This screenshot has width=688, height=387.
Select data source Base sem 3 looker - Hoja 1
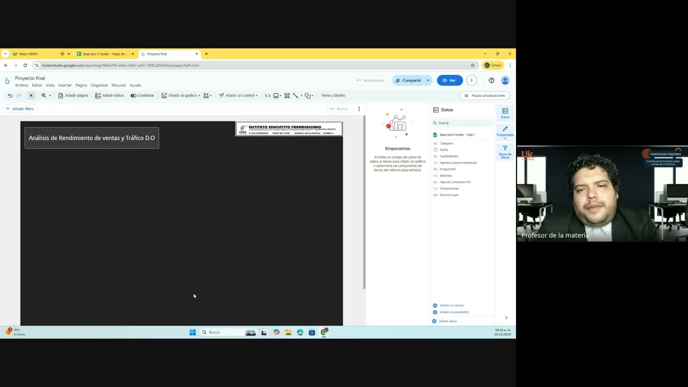457,135
